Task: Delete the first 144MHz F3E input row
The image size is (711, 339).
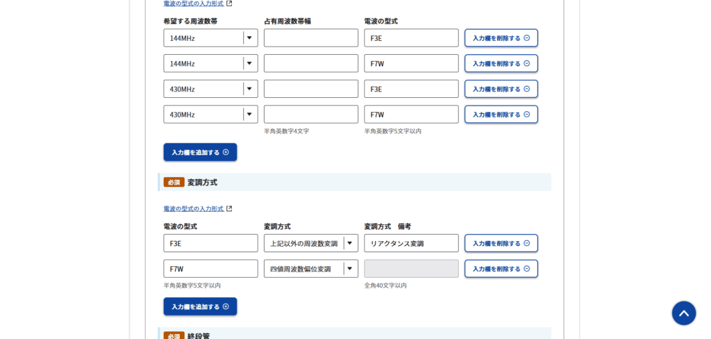Action: (501, 38)
